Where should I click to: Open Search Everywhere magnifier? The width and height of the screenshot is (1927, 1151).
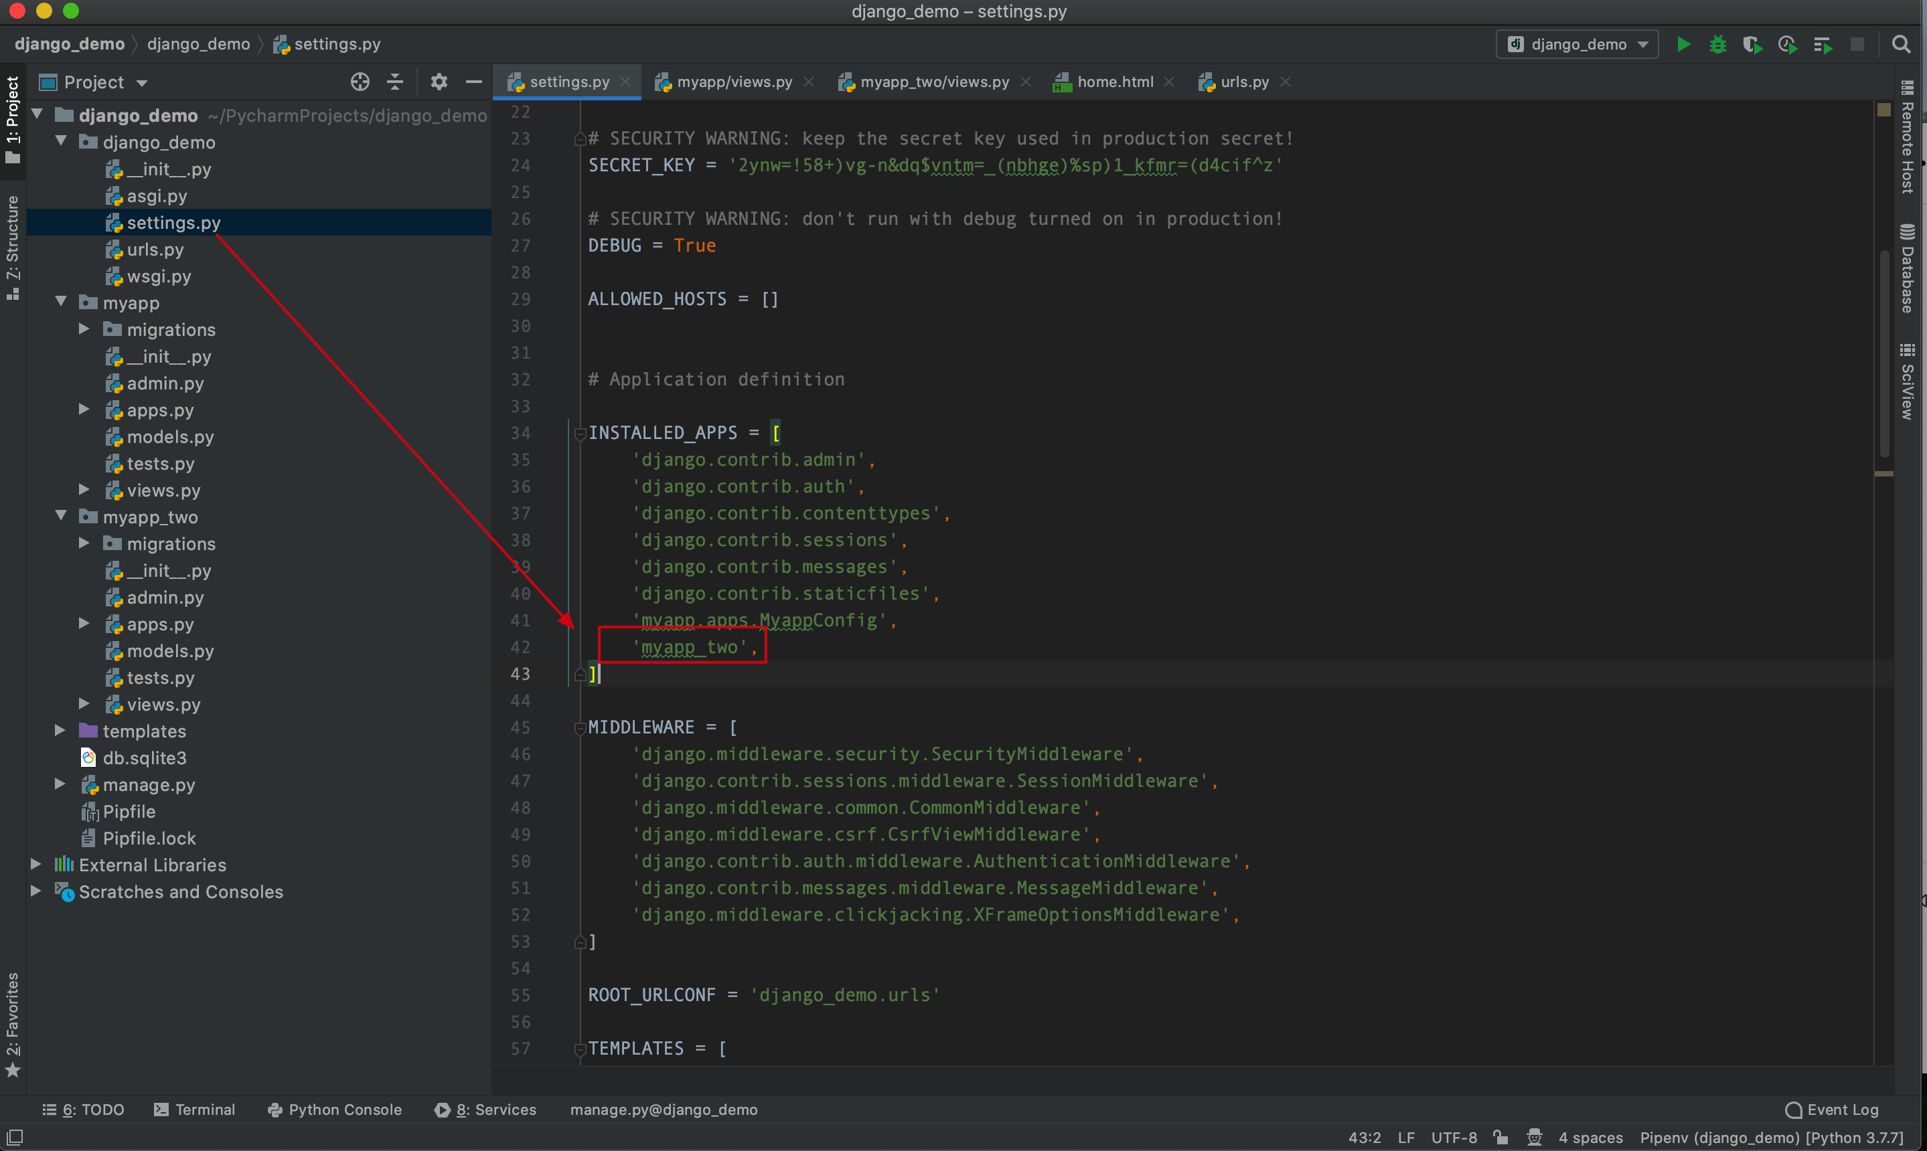[1901, 44]
